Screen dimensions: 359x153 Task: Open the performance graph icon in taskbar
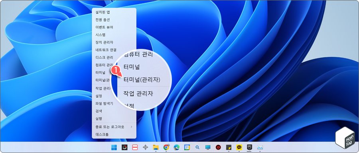pyautogui.click(x=260, y=147)
